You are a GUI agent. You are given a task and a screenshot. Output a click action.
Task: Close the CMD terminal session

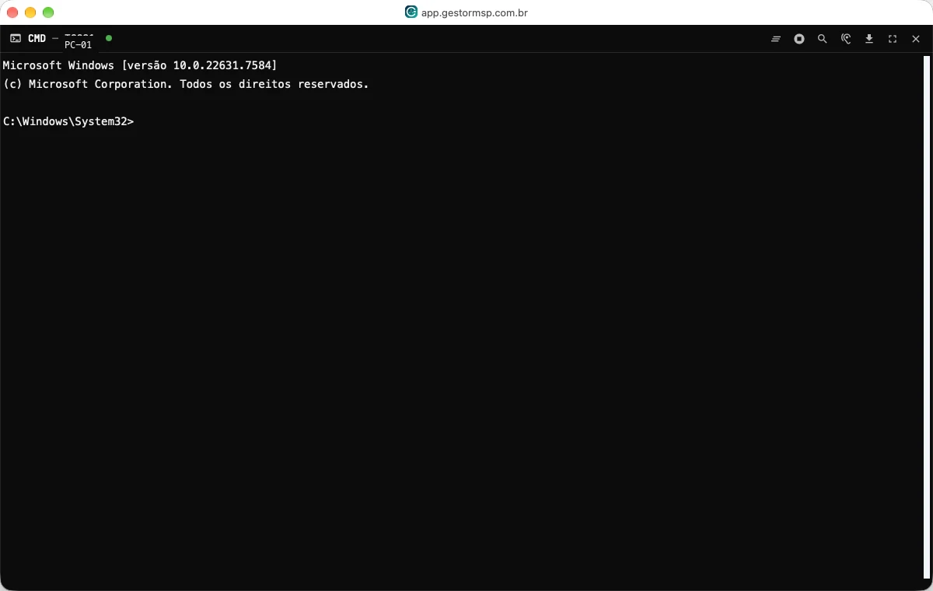pos(916,39)
